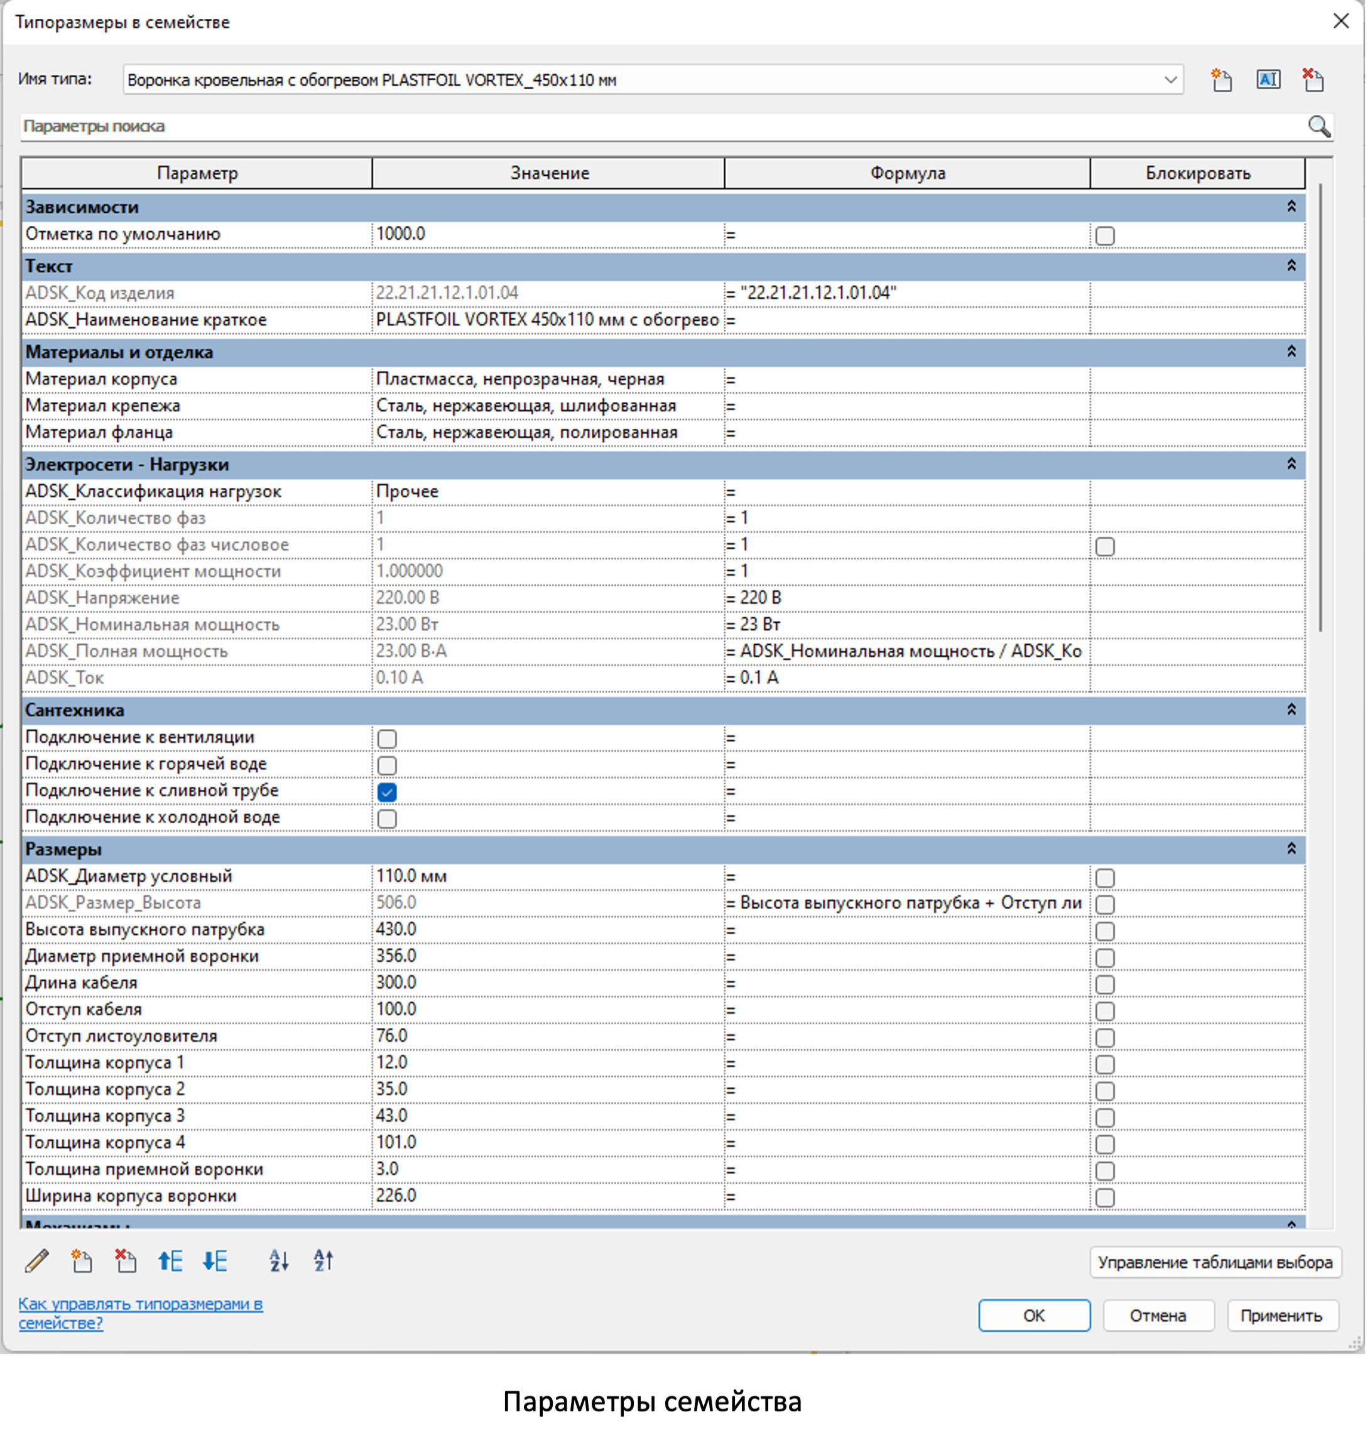1370x1456 pixels.
Task: Toggle lock for Толщина корпуса 1
Action: point(1105,1064)
